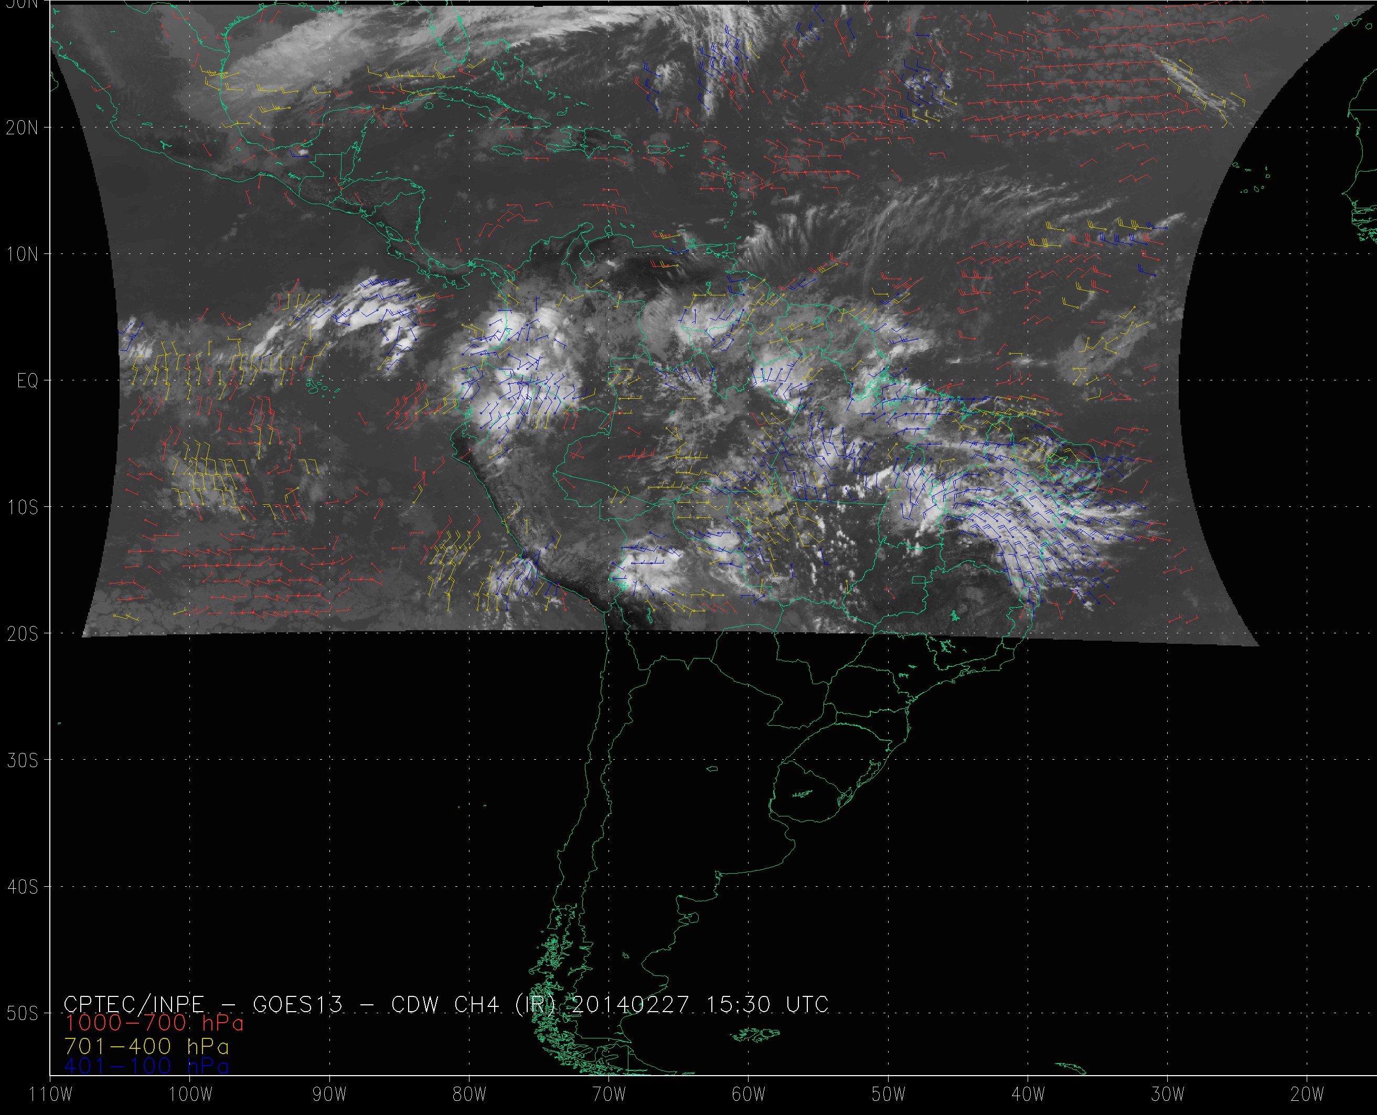Click the CPTEC/INPE text in the caption
The width and height of the screenshot is (1377, 1115).
pos(134,1004)
